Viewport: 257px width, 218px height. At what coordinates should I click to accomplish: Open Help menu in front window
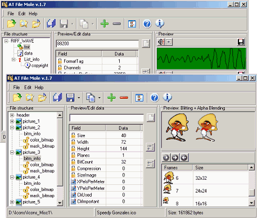tap(39, 88)
